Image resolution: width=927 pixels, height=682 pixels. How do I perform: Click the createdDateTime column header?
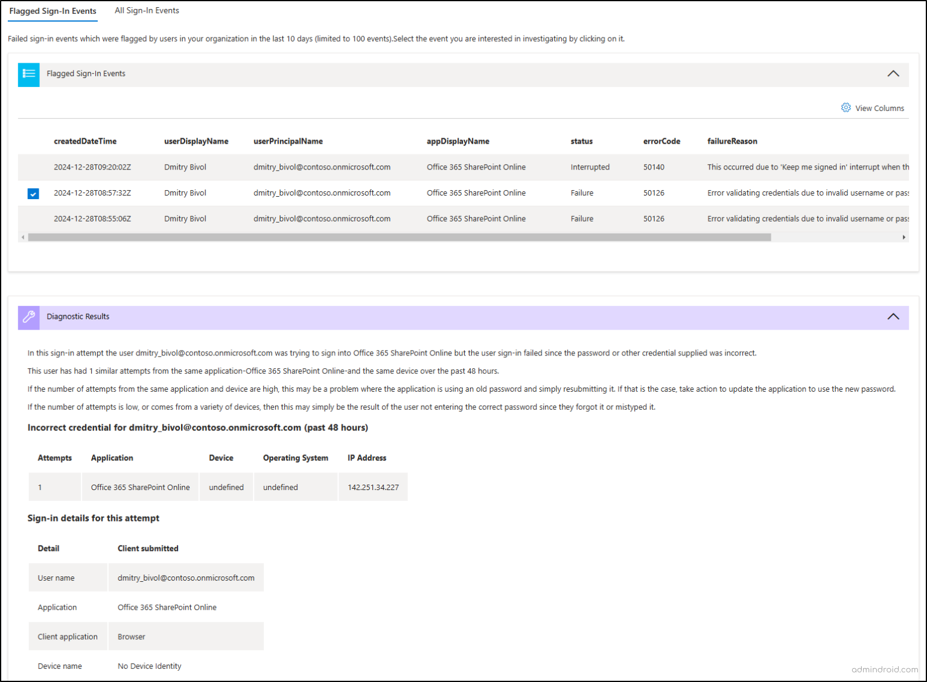pos(85,141)
